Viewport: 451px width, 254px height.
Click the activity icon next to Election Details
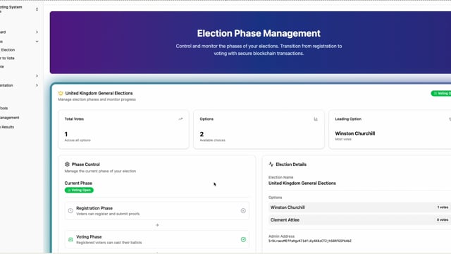coord(271,164)
